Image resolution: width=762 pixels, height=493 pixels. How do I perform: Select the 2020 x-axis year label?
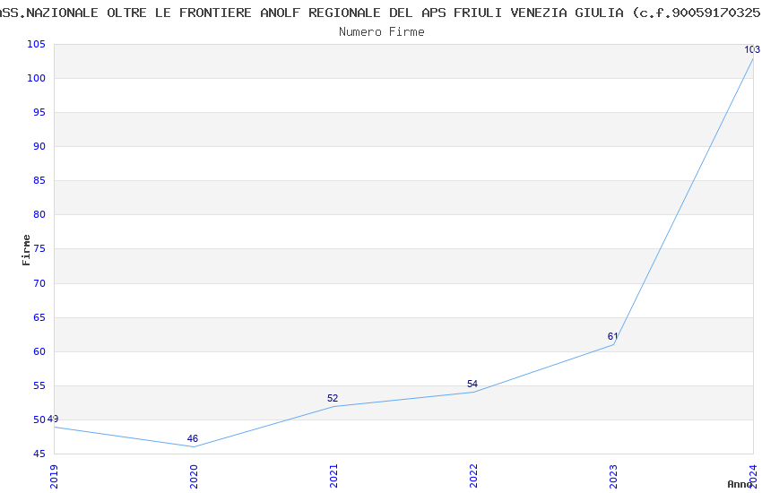pos(194,477)
